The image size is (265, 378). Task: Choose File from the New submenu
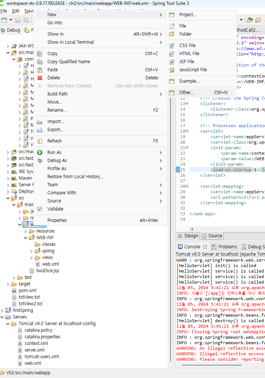point(201,26)
